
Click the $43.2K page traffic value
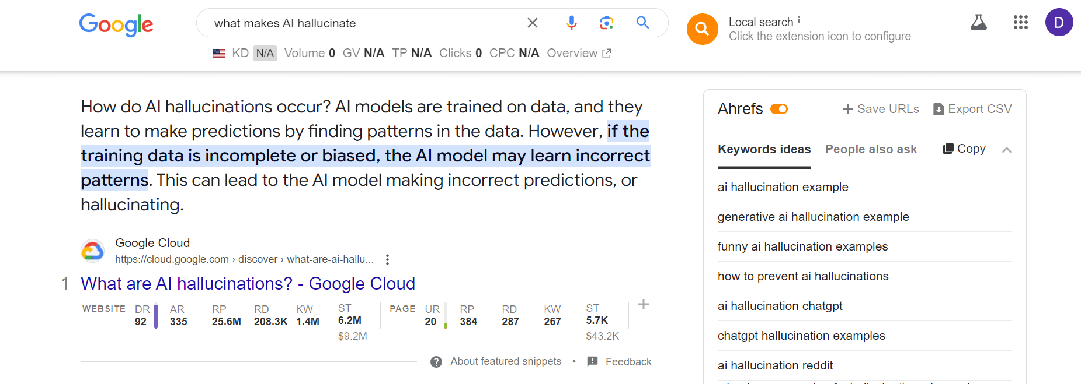(603, 336)
